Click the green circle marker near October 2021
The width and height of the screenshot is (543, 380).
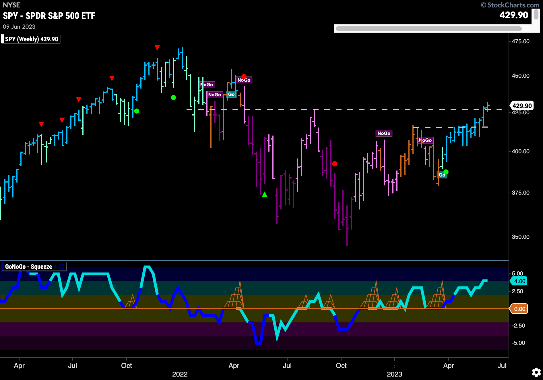coord(137,111)
